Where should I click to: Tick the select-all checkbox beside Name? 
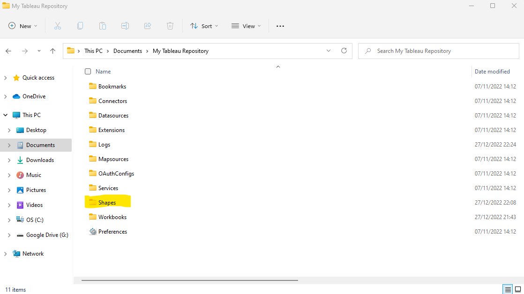click(88, 72)
